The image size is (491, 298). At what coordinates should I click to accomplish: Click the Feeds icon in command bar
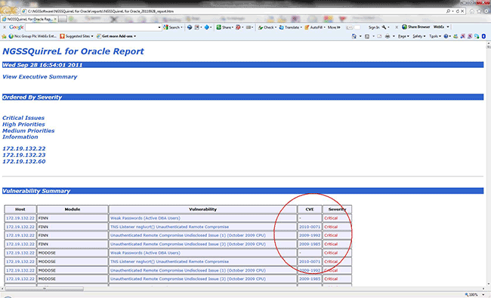point(367,36)
